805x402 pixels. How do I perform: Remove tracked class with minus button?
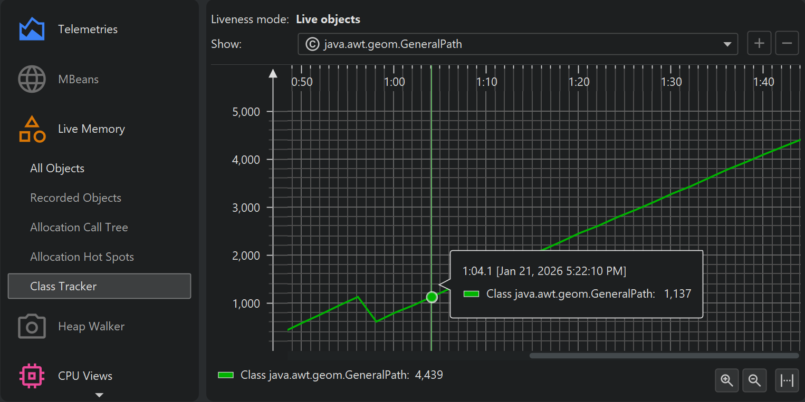[x=787, y=44]
